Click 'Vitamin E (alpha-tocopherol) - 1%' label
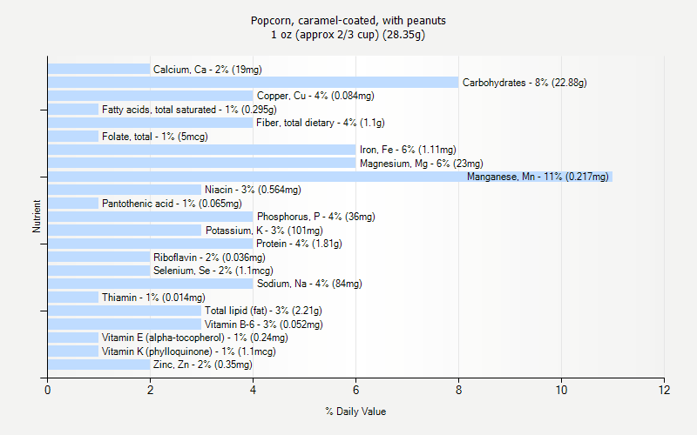The height and width of the screenshot is (435, 697). click(x=194, y=338)
